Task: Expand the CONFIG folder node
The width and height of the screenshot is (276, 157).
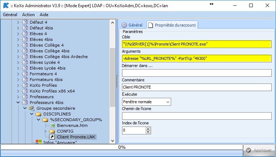Action: pos(45,131)
